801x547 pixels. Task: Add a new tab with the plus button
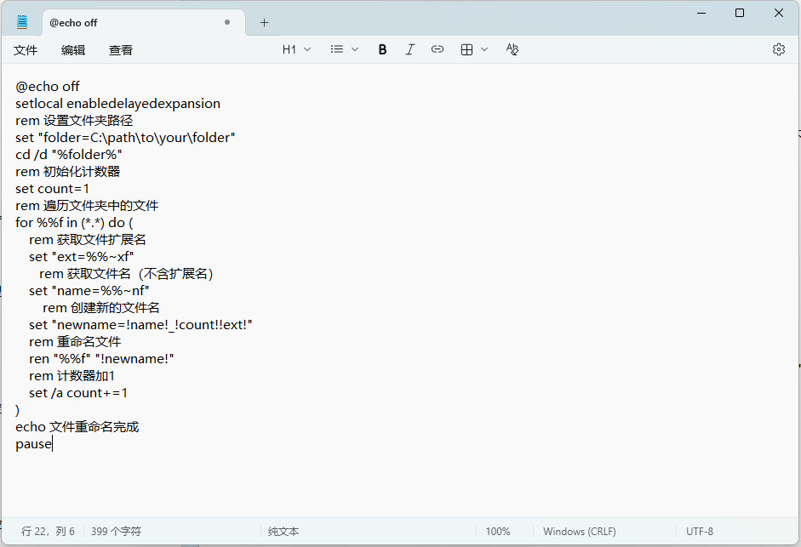tap(264, 23)
